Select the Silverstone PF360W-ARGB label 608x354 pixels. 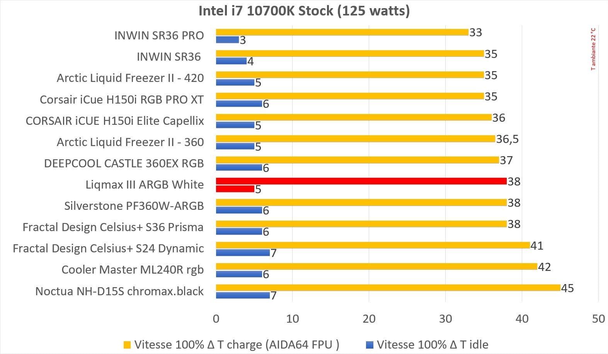click(134, 206)
